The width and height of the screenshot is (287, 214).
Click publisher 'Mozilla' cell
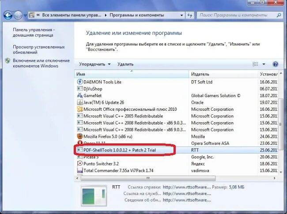pos(198,136)
